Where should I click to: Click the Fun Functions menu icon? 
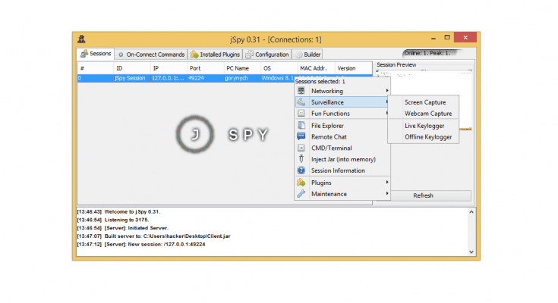[x=301, y=114]
